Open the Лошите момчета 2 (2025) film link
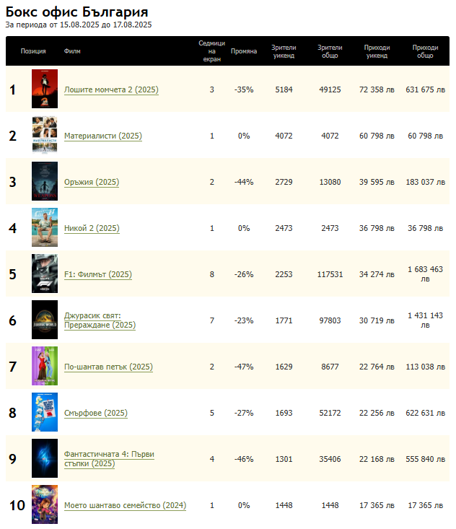The width and height of the screenshot is (456, 529). point(111,90)
